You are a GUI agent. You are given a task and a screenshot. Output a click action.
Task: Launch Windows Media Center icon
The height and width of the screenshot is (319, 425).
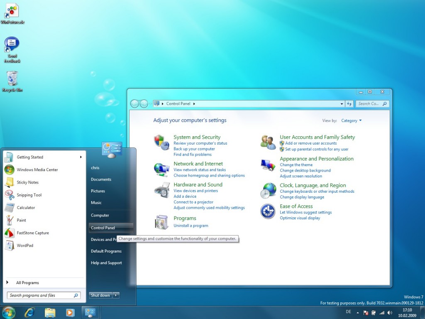pos(9,170)
